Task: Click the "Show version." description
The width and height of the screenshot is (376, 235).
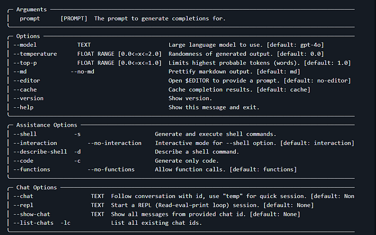Action: (x=190, y=99)
